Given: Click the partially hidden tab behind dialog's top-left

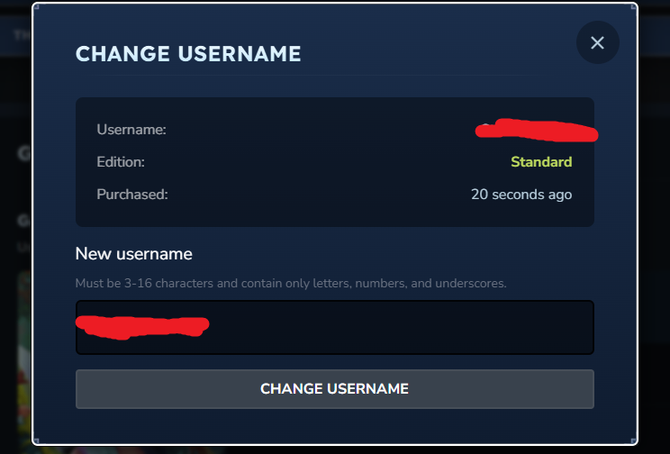Looking at the screenshot, I should 18,36.
